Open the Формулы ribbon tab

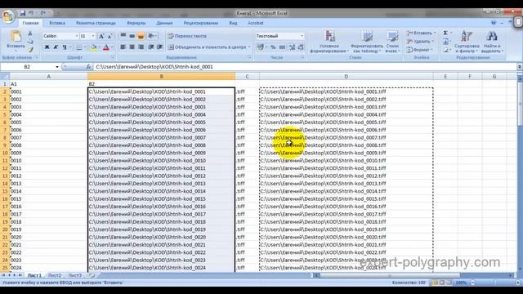coord(136,23)
